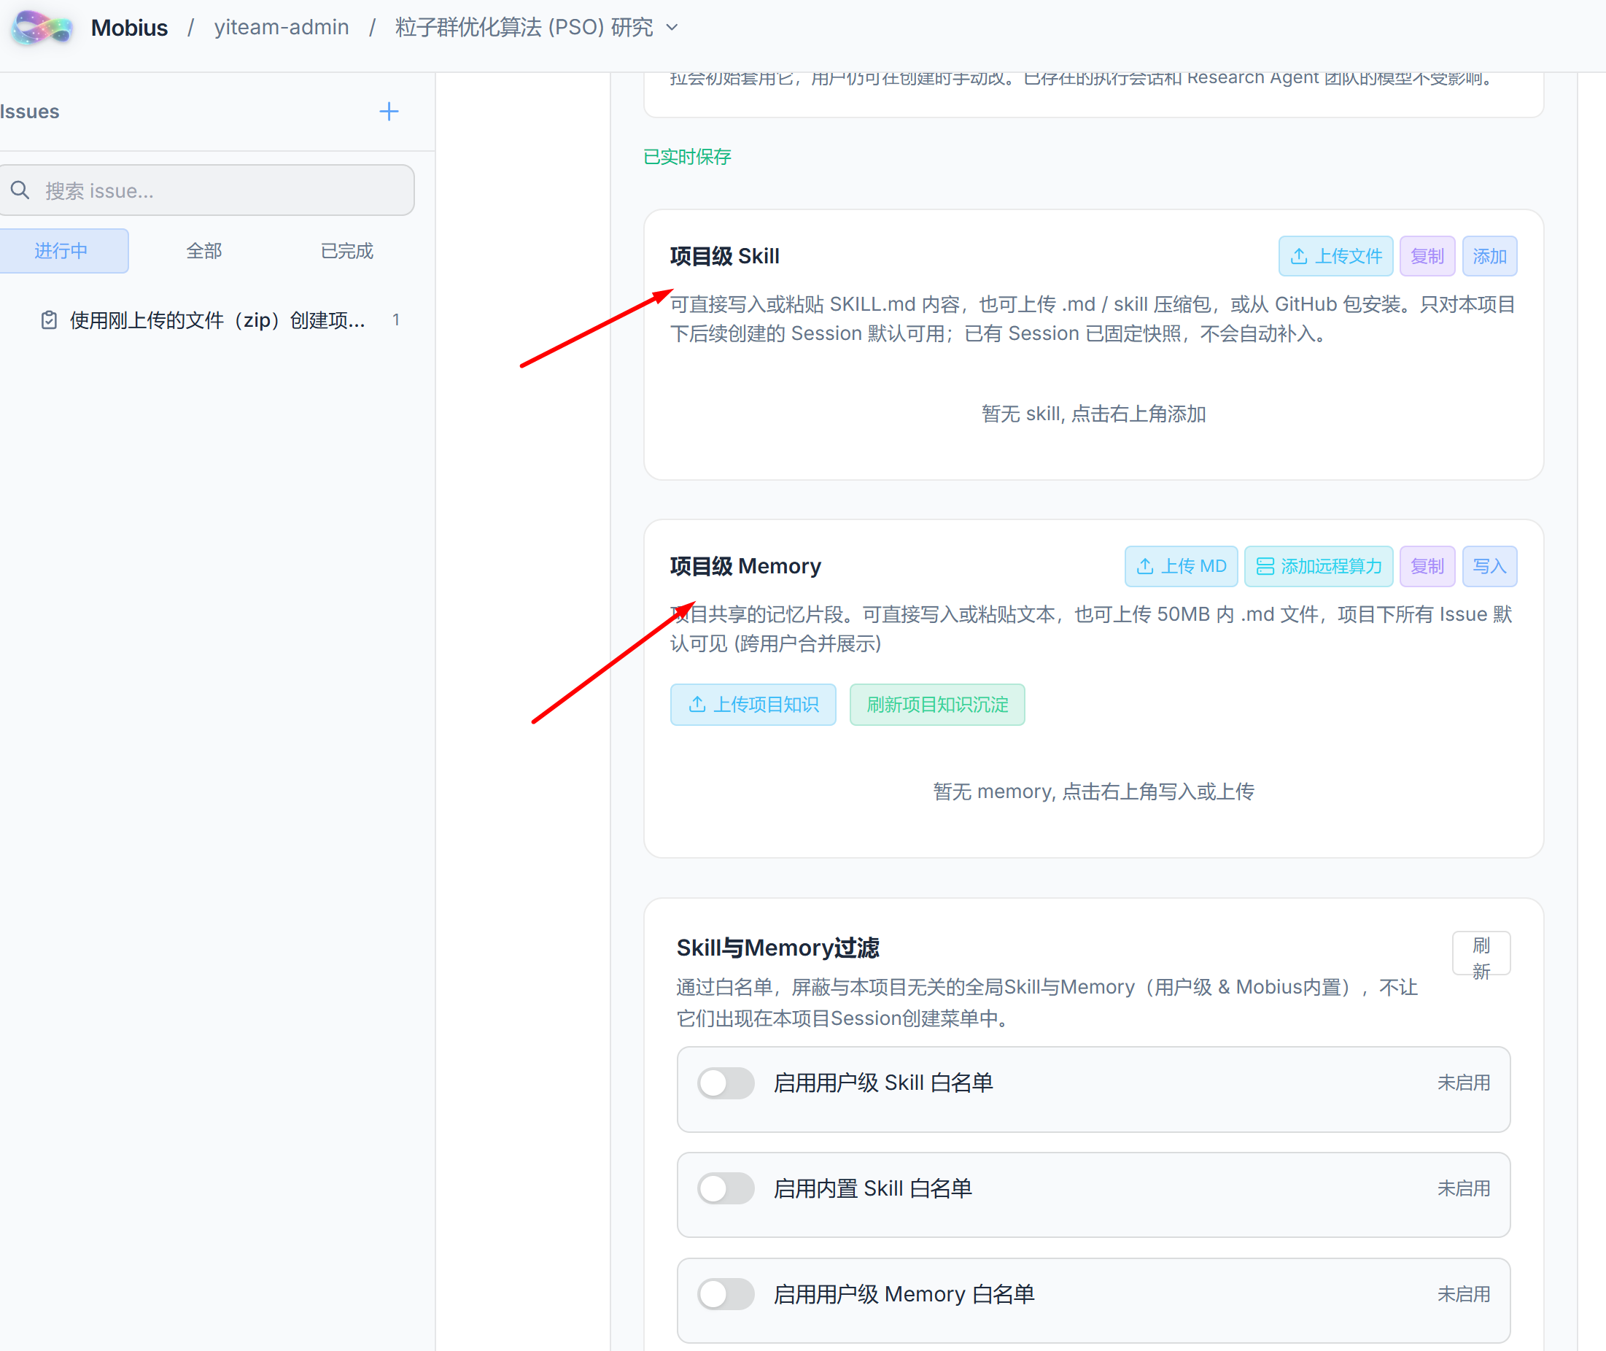The image size is (1606, 1351).
Task: Click the Mobius logo icon
Action: tap(42, 28)
